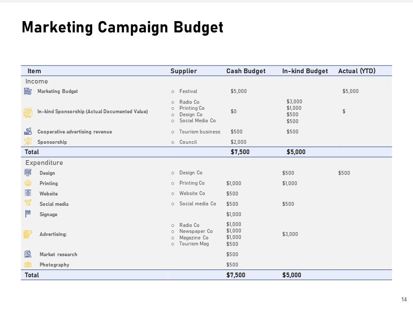Image resolution: width=413 pixels, height=310 pixels.
Task: Click the Actual (YTD) column header
Action: 357,71
